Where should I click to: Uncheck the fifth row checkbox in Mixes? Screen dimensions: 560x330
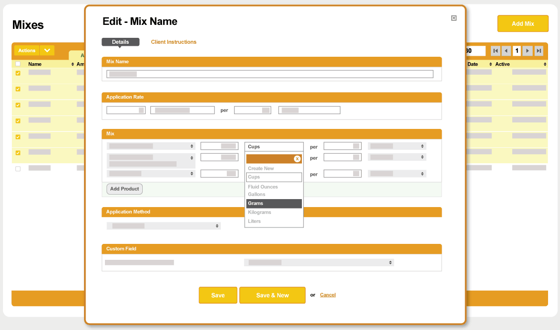tap(18, 137)
